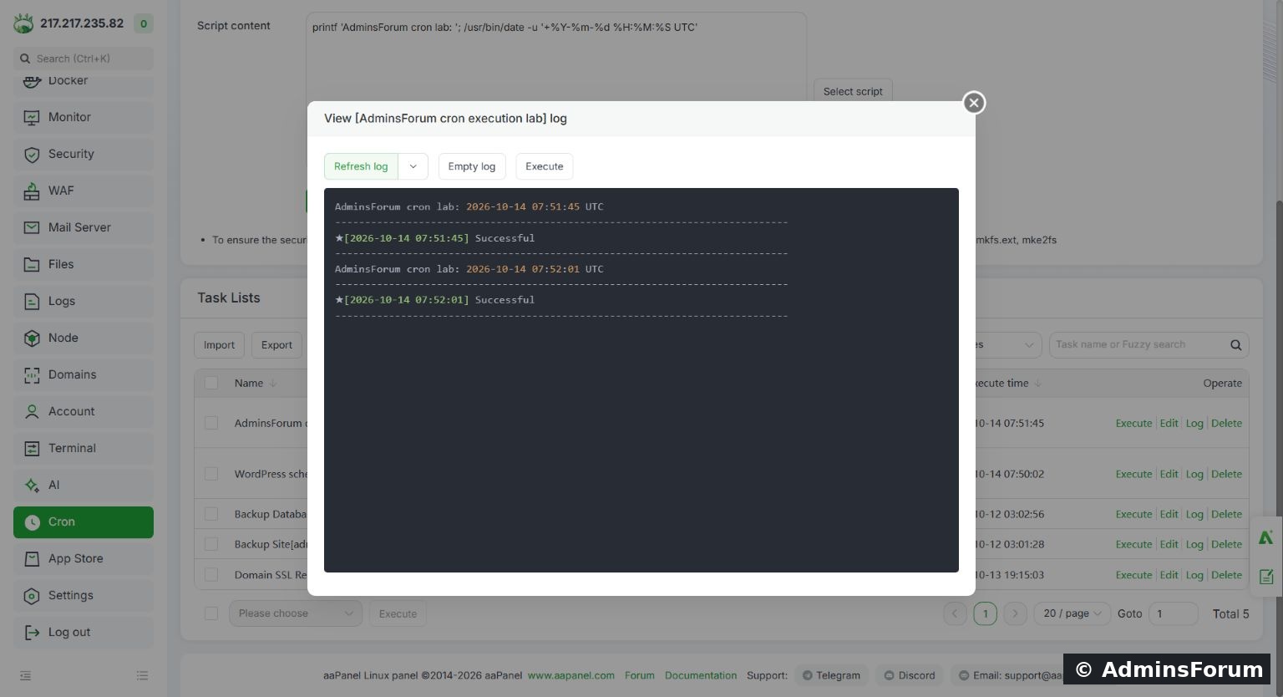Select Docker in the sidebar menu
Screen dimensions: 1283x697
[x=84, y=84]
